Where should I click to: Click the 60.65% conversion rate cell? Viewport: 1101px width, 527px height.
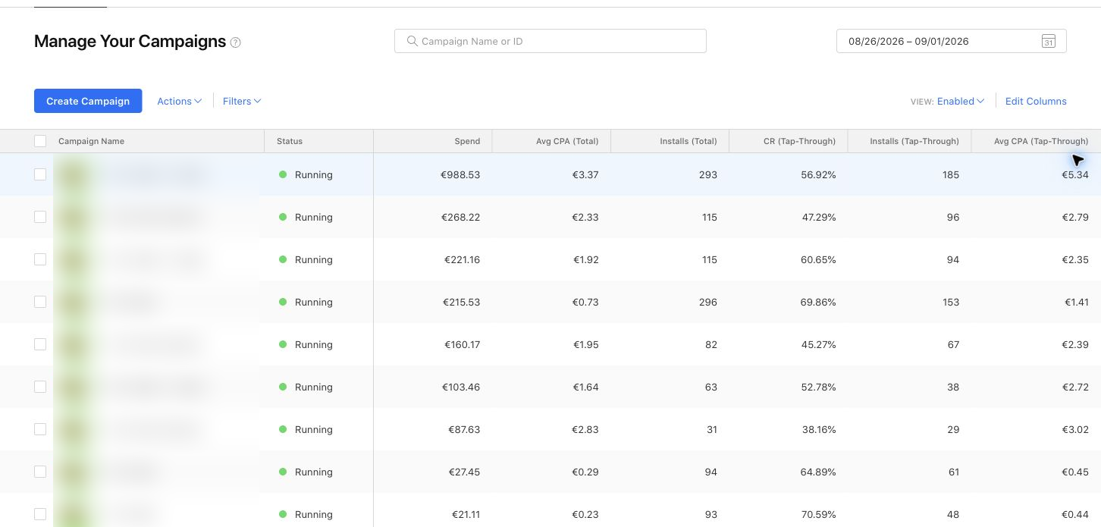[x=818, y=259]
